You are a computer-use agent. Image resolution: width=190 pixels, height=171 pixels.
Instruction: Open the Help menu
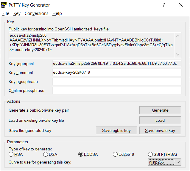[x=57, y=13]
